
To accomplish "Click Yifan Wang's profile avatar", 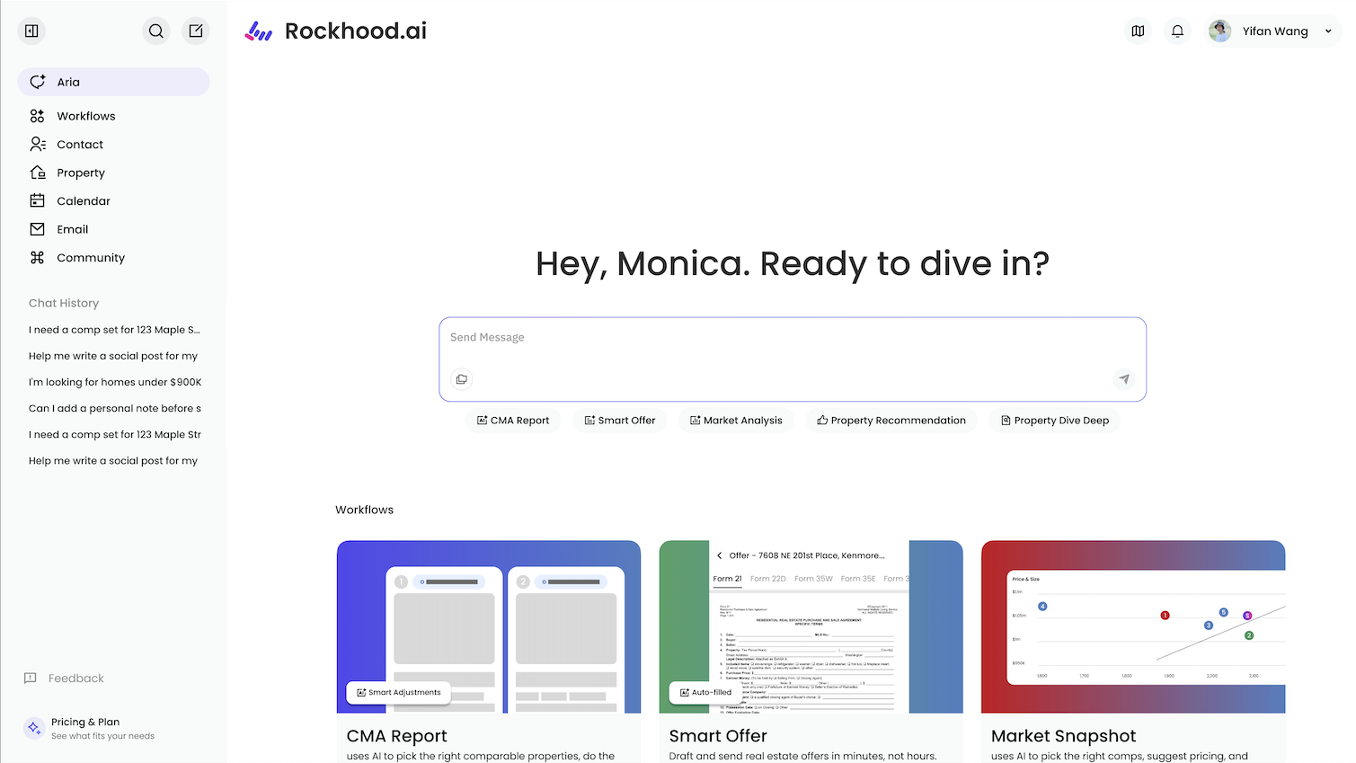I will point(1219,31).
